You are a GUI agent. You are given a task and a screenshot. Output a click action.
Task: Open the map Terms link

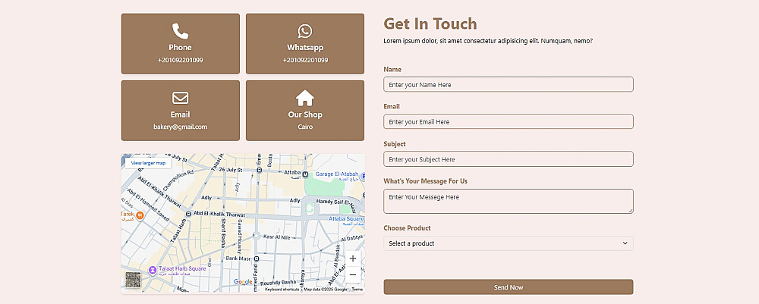[357, 290]
